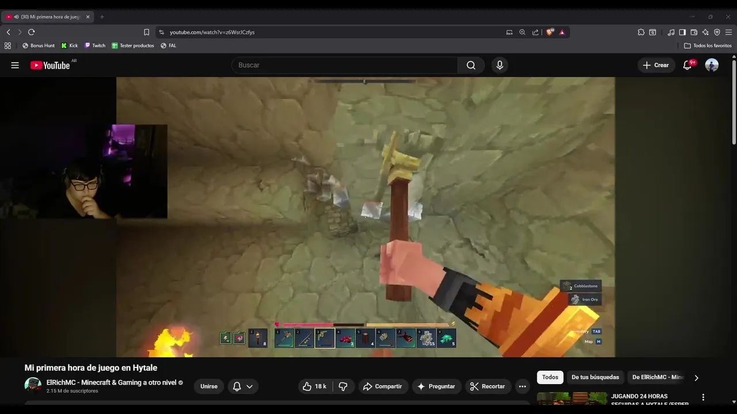The height and width of the screenshot is (414, 737).
Task: Open the Leo AI sparkle icon
Action: click(x=705, y=32)
